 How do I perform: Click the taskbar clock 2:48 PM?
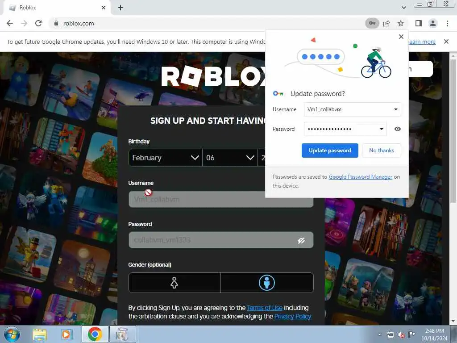[434, 335]
